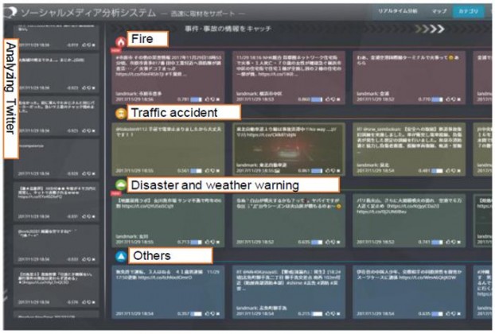The image size is (495, 334).
Task: Open the Fire tweet dated 2017/11/29 18:53
Action: click(289, 78)
